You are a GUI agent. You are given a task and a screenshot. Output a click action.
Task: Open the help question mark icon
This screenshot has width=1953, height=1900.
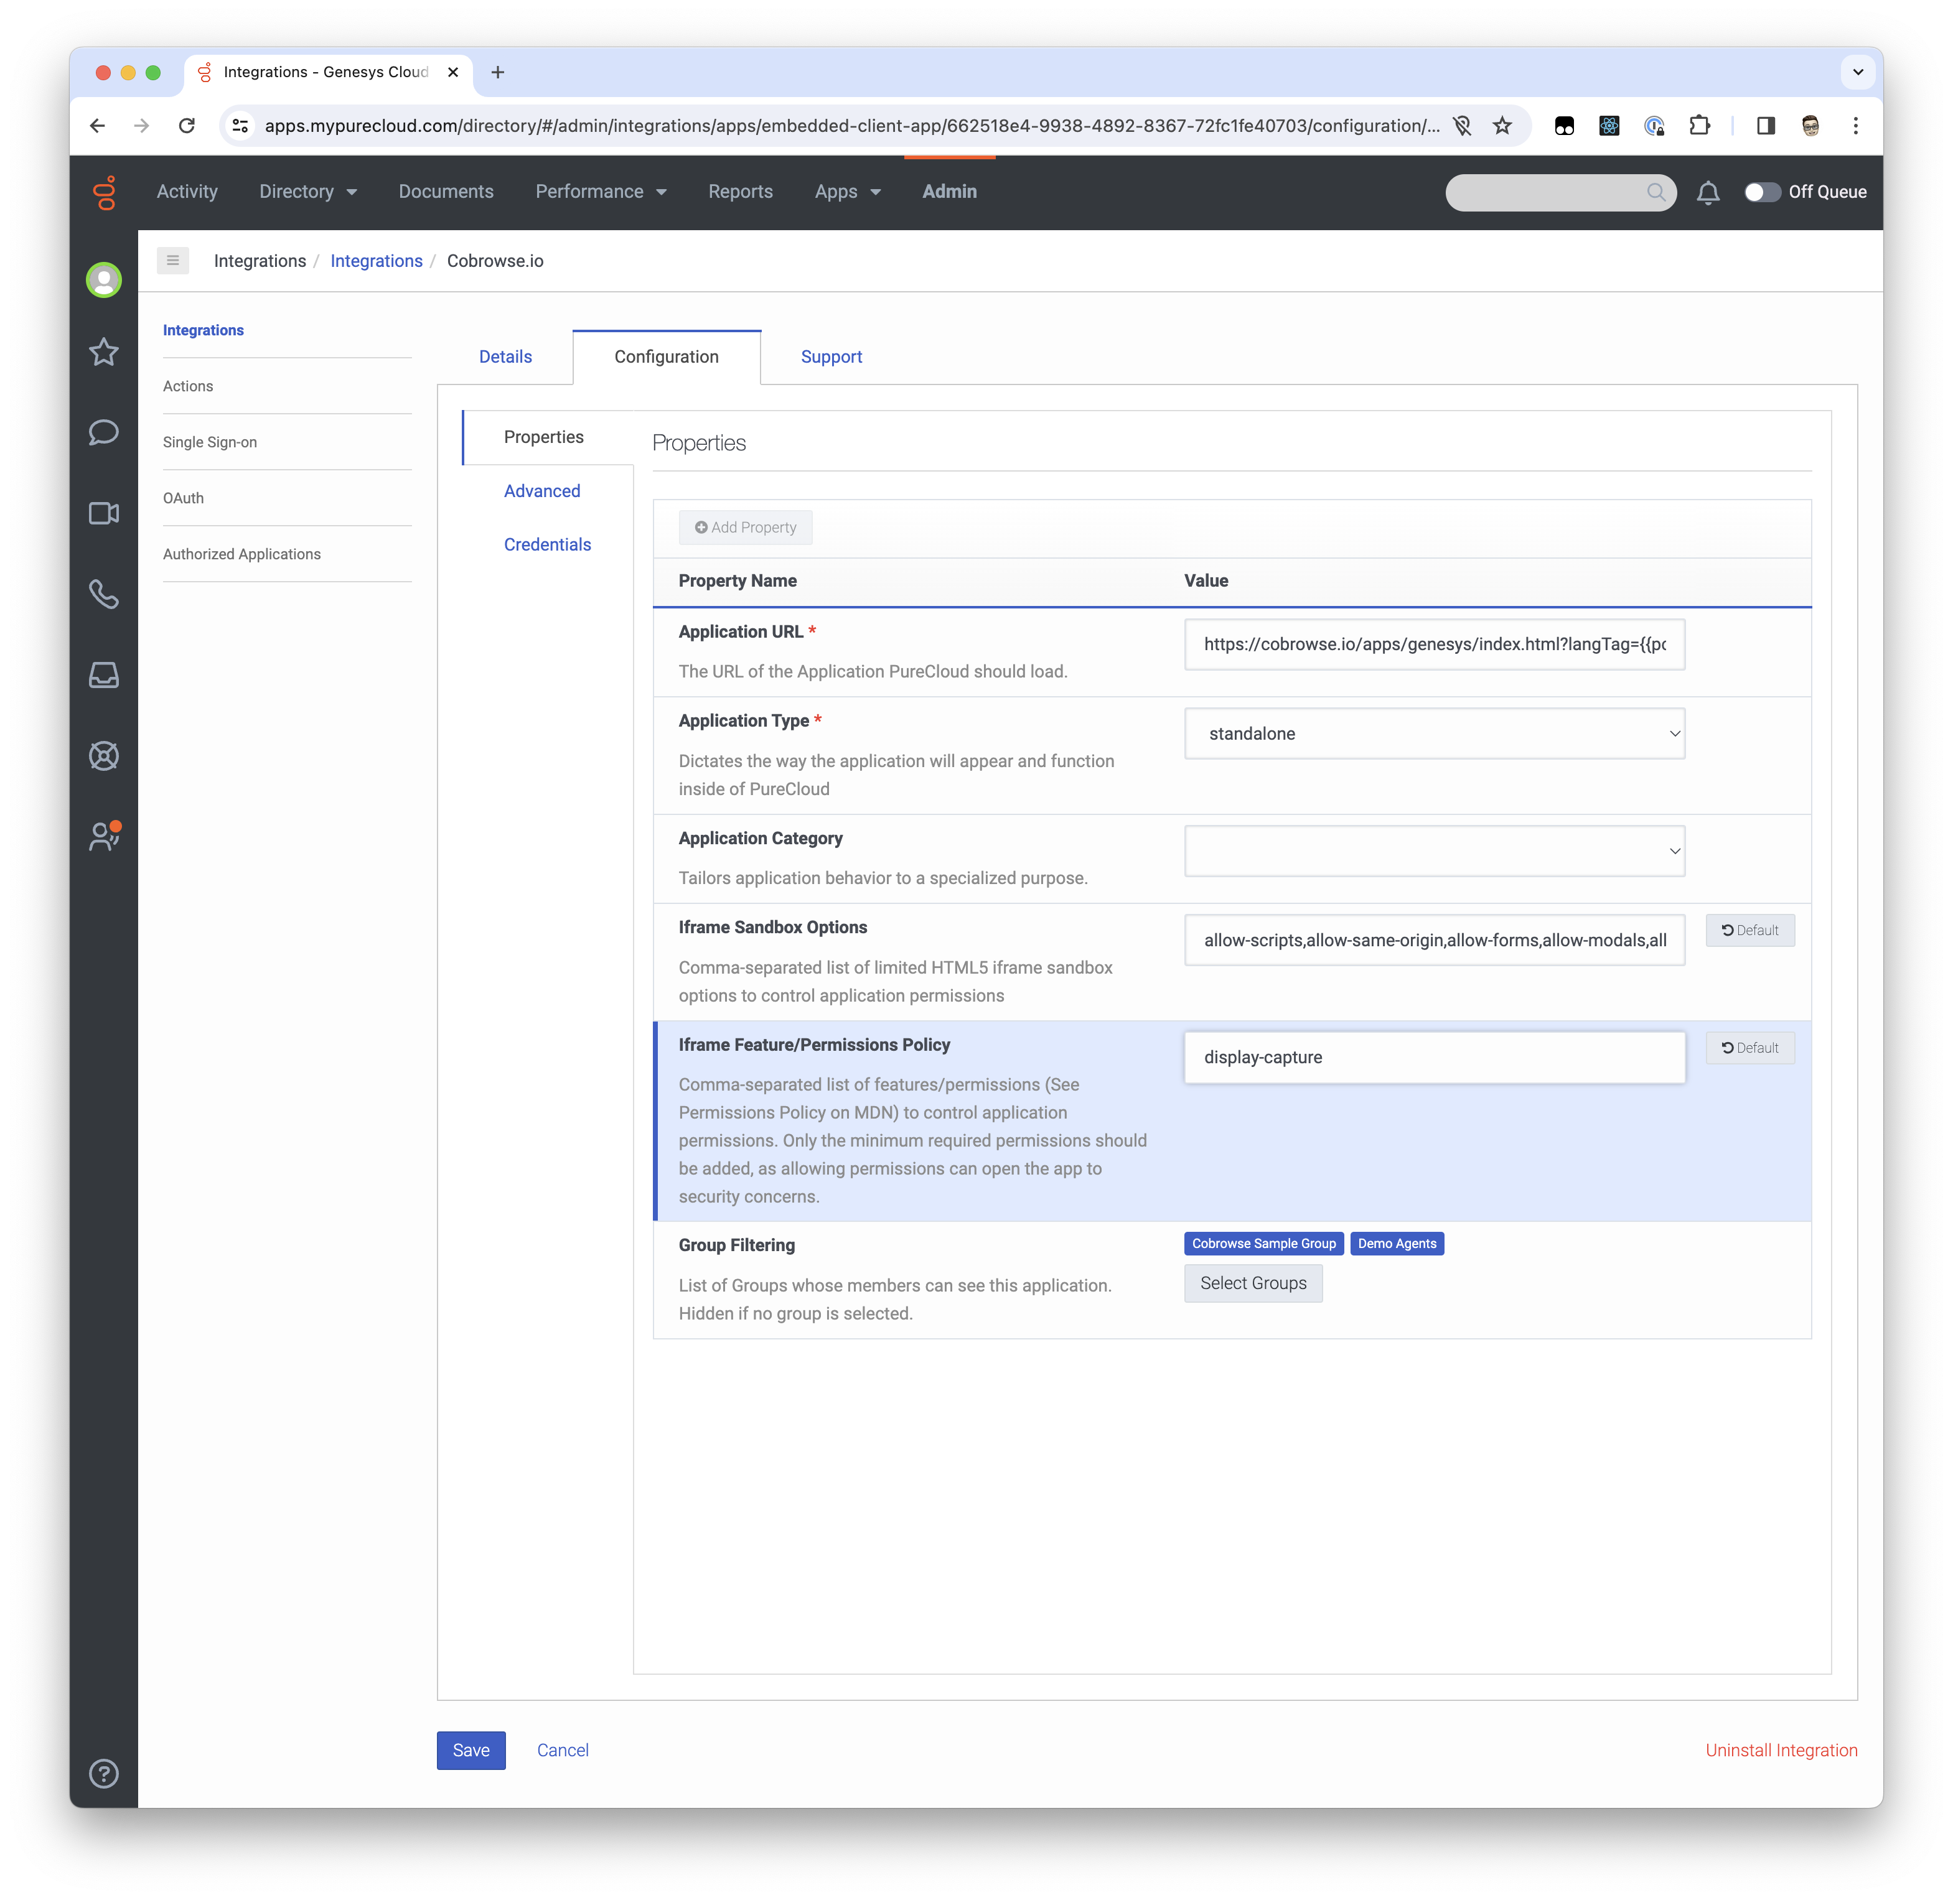coord(104,1773)
